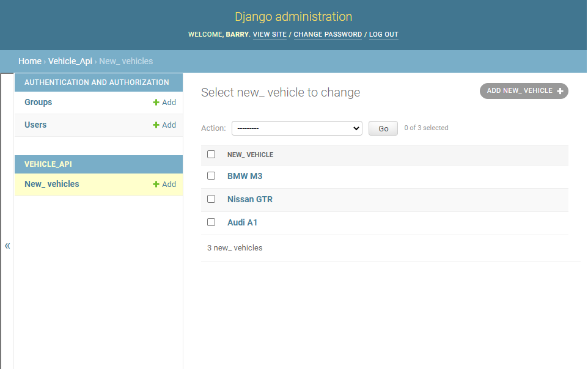The width and height of the screenshot is (588, 369).
Task: Tick the Audi A1 row checkbox
Action: [211, 222]
